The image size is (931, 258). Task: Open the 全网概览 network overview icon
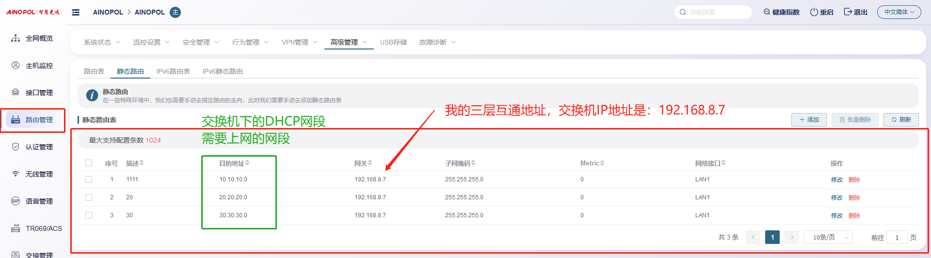(x=16, y=38)
